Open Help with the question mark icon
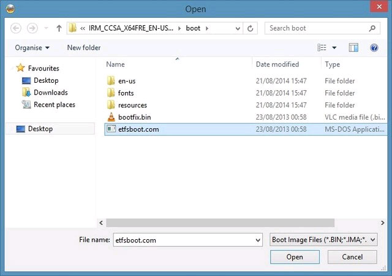392x276 pixels. click(x=374, y=48)
